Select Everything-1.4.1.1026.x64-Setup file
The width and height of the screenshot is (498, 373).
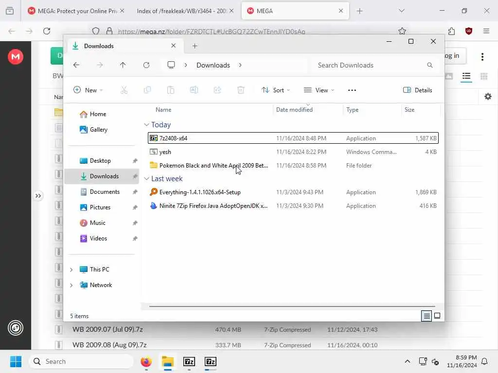tap(293, 192)
